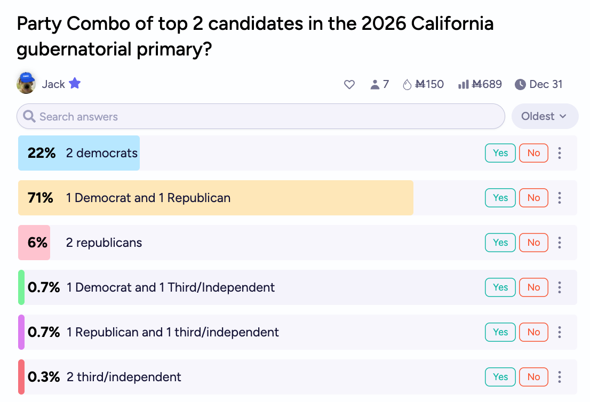This screenshot has width=590, height=402.
Task: Open the Oldest sort dropdown
Action: [544, 116]
